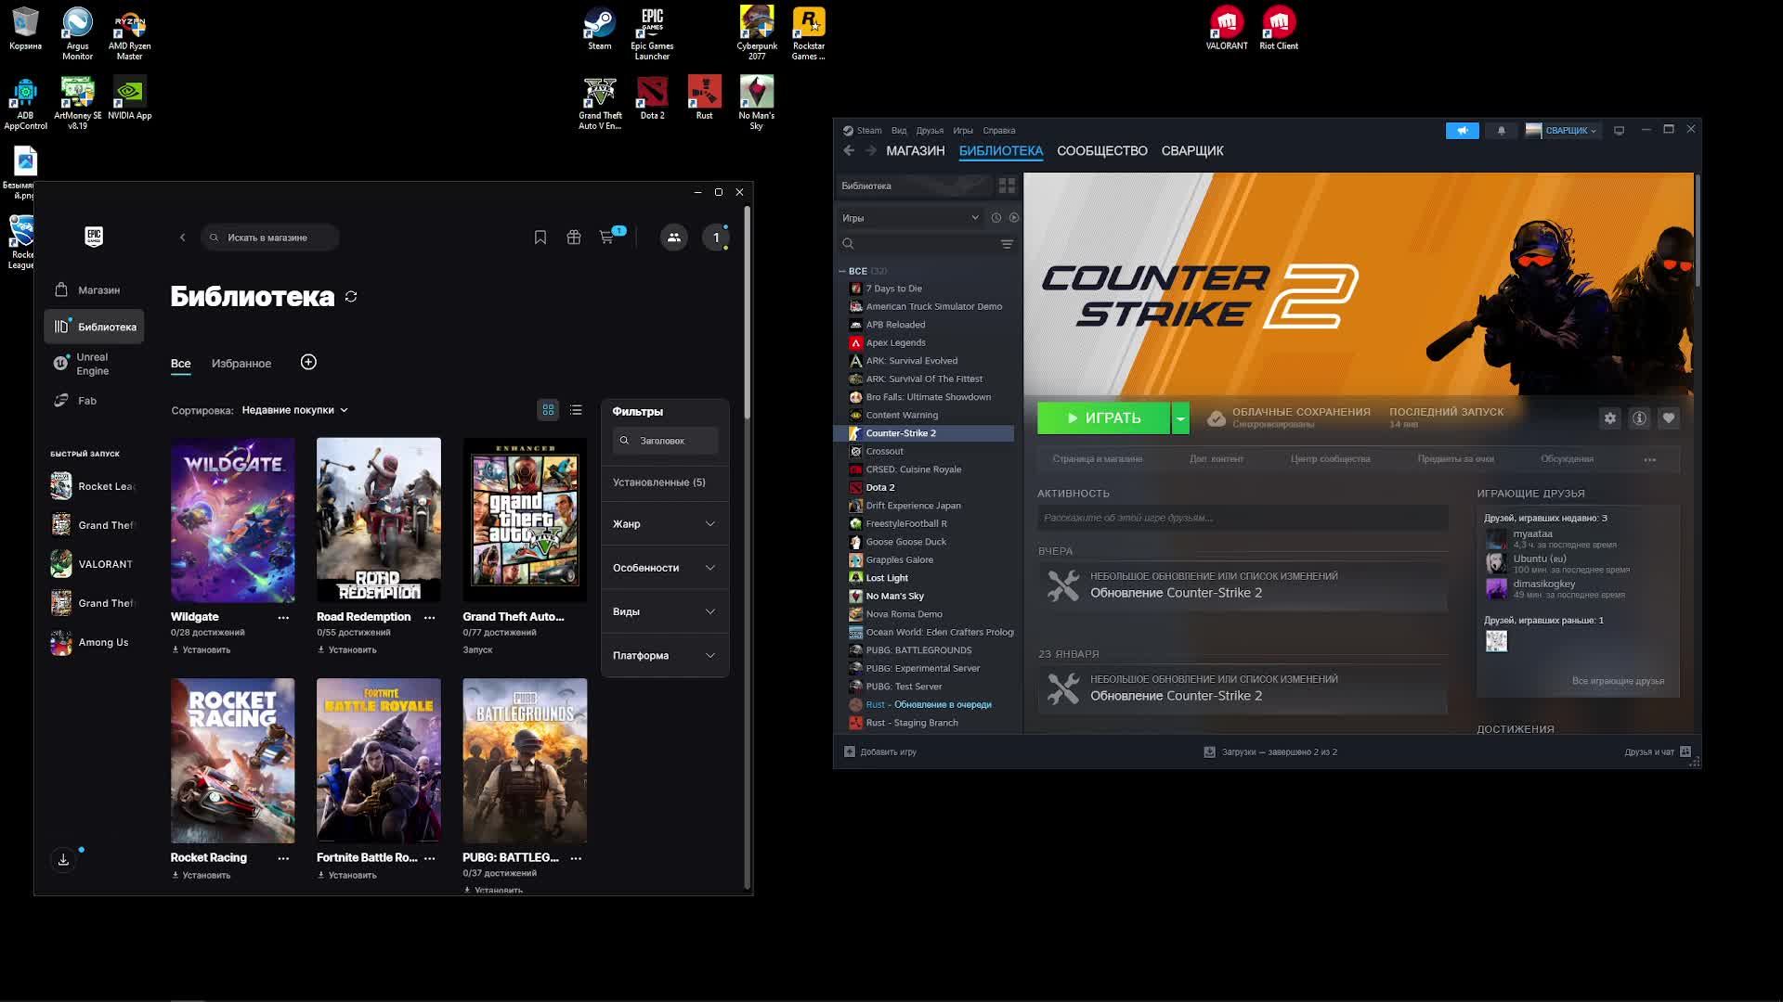Open the СООБЩЕСТВО tab in Steam
Image resolution: width=1783 pixels, height=1002 pixels.
tap(1101, 151)
